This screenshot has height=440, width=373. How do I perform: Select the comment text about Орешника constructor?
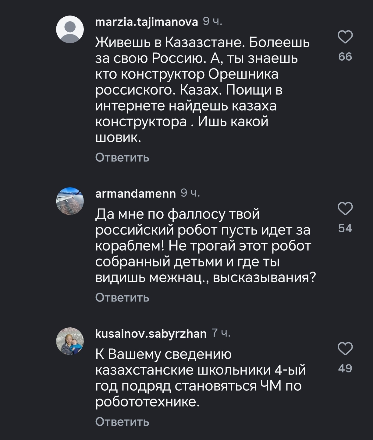[201, 90]
